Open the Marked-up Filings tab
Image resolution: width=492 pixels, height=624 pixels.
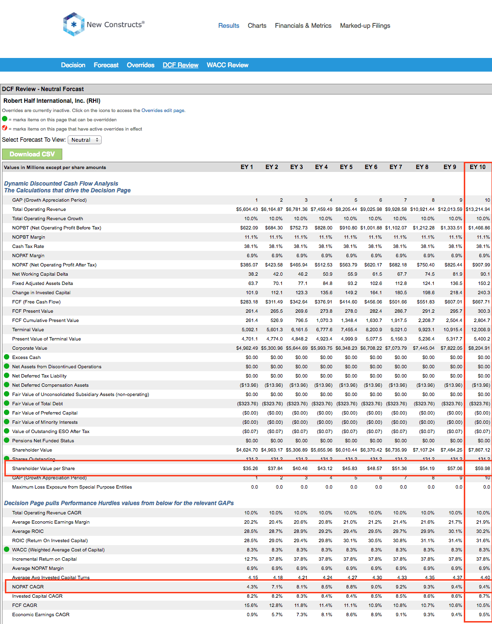365,26
